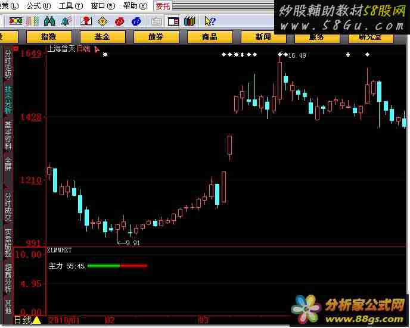Click the red arrow beside 上海普天 日线
The height and width of the screenshot is (328, 410).
click(97, 49)
